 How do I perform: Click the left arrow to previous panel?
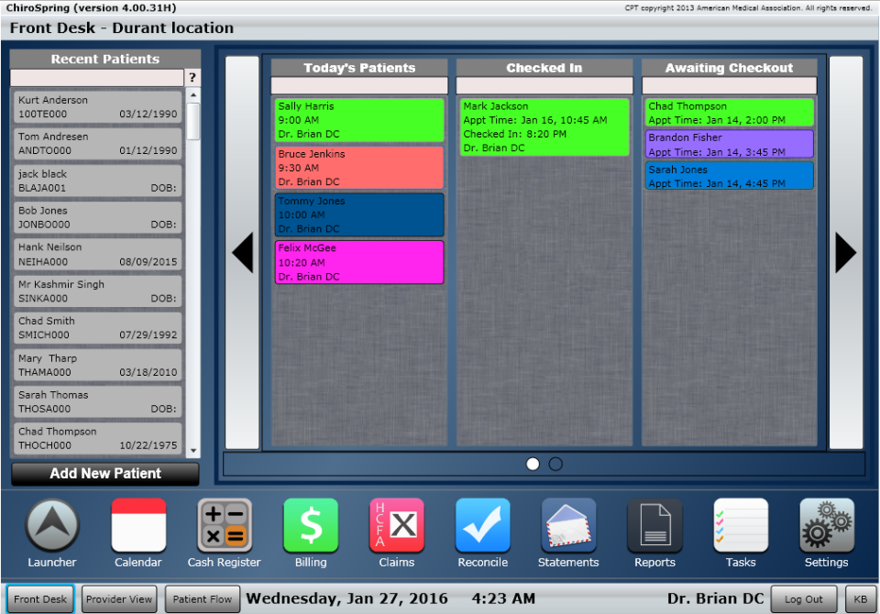[242, 253]
